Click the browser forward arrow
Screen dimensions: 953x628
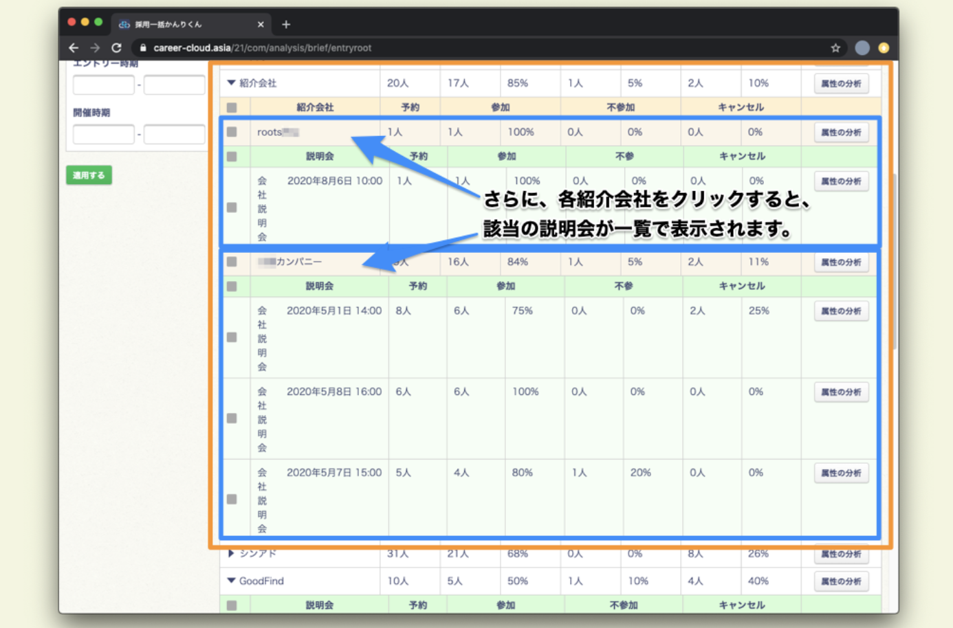pos(95,48)
